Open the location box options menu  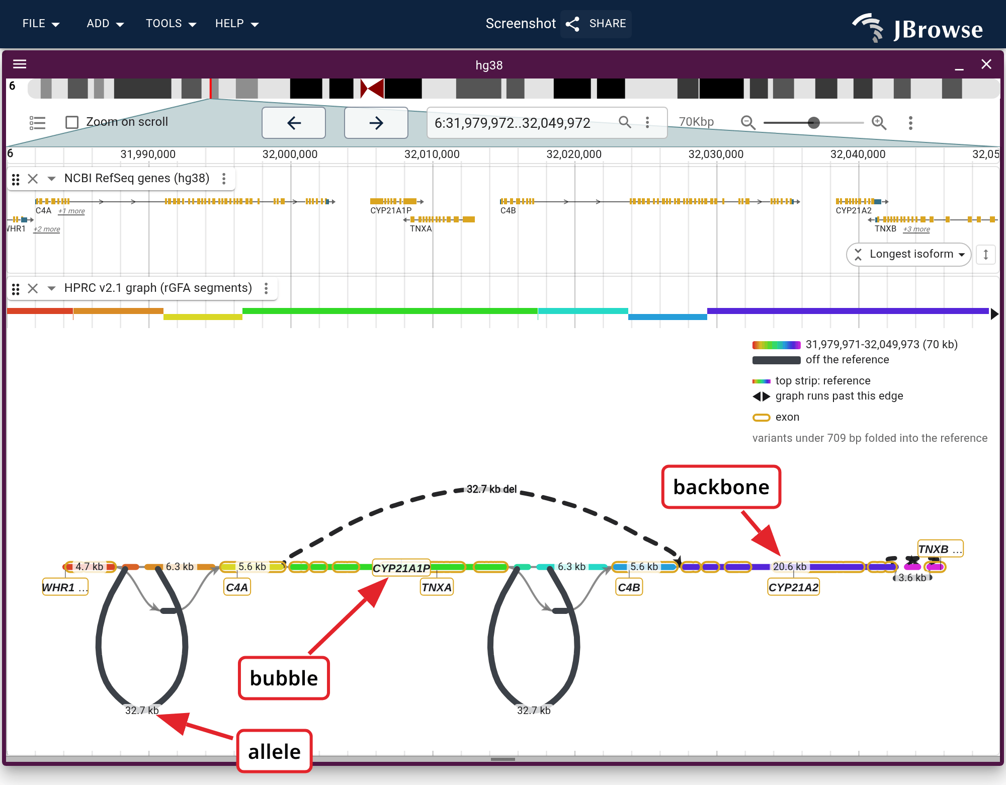coord(647,122)
